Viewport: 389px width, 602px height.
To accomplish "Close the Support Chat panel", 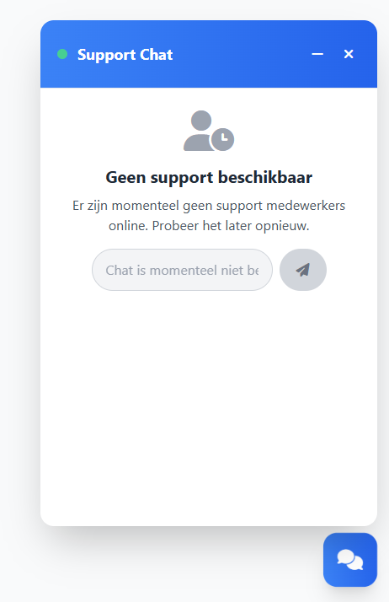I will [349, 54].
